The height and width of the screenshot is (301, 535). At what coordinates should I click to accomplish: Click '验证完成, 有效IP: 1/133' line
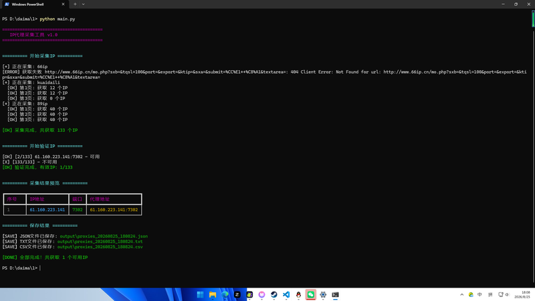[x=37, y=168]
